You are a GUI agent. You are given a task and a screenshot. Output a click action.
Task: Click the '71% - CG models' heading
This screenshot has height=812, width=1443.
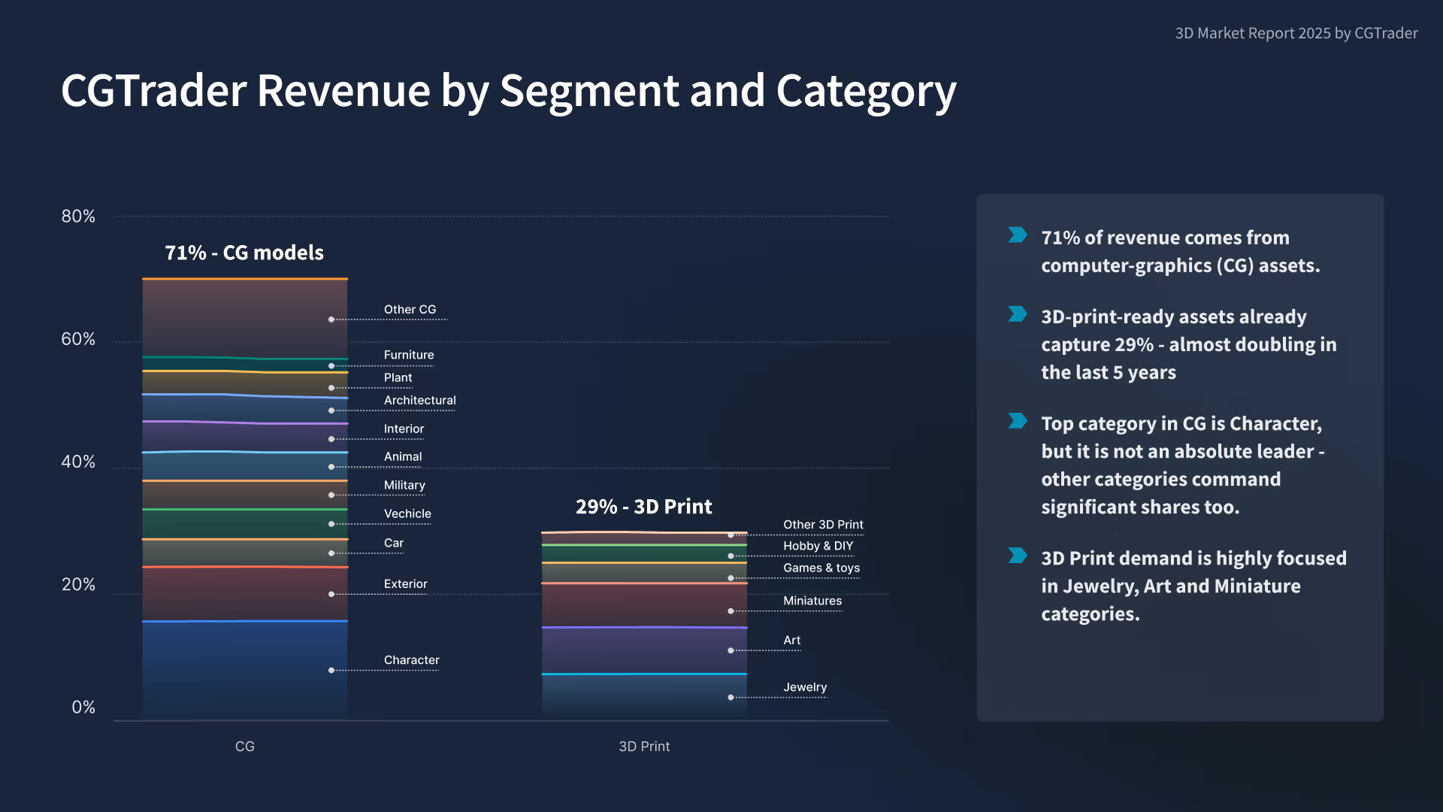pos(244,253)
